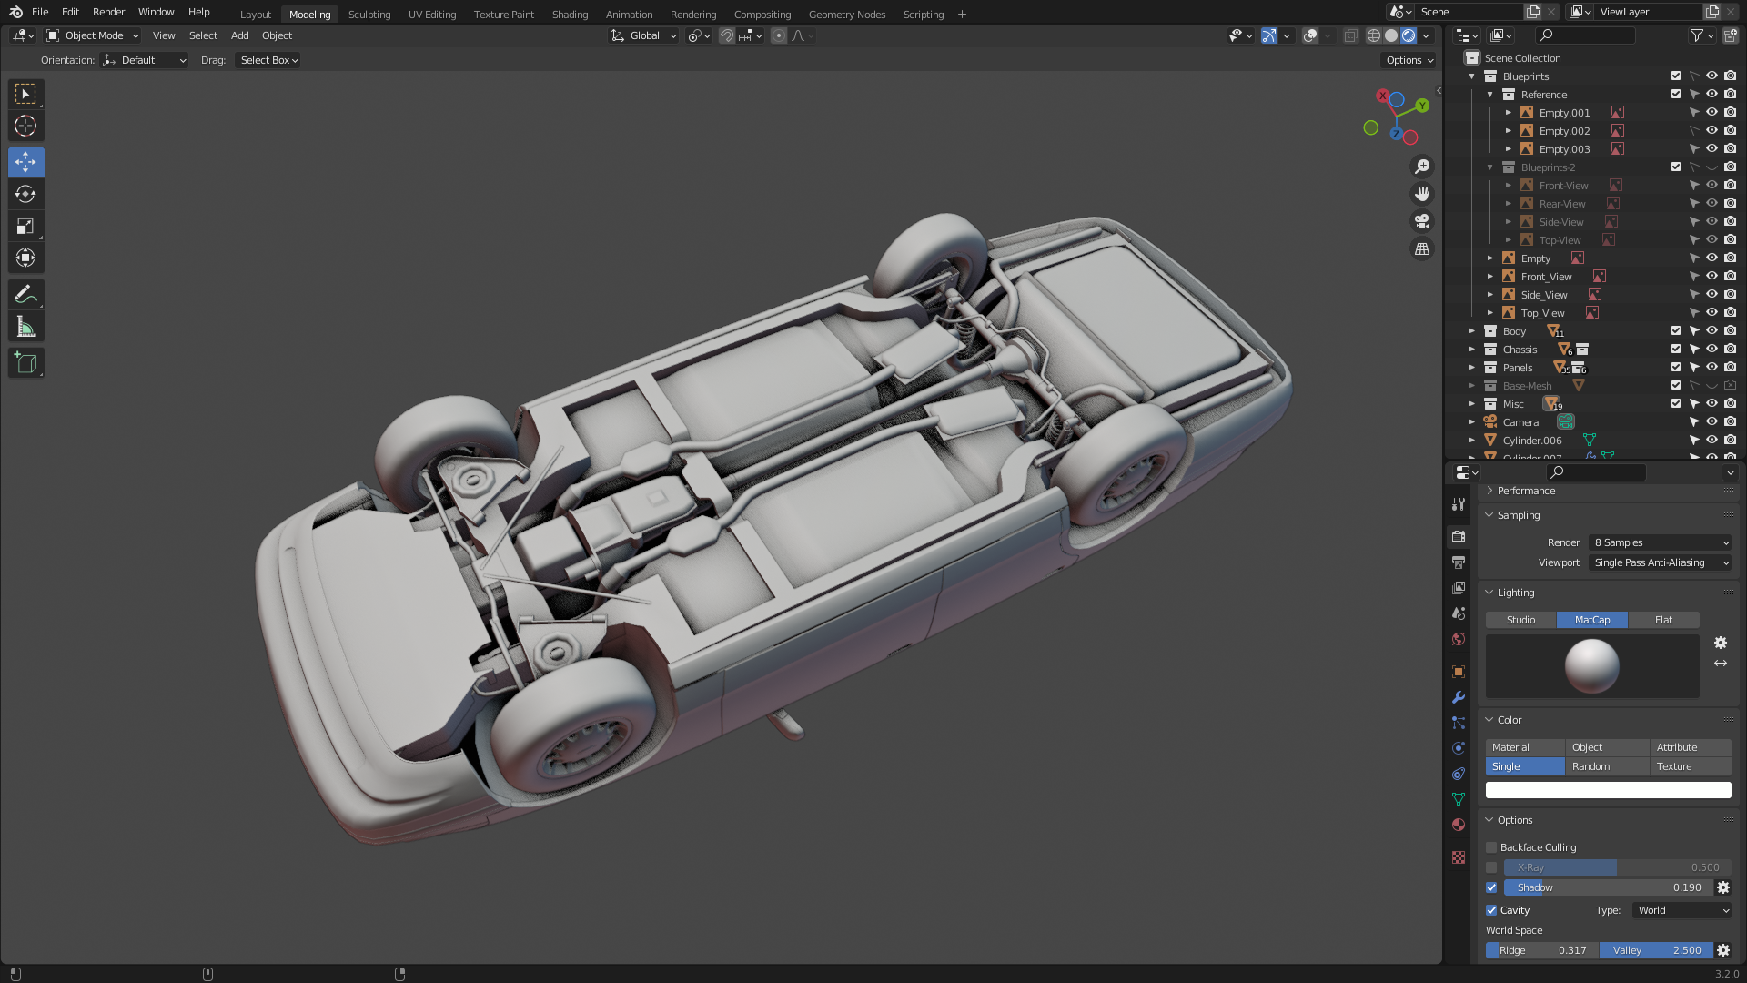
Task: Toggle perspective/orthographic grid icon
Action: [1421, 248]
